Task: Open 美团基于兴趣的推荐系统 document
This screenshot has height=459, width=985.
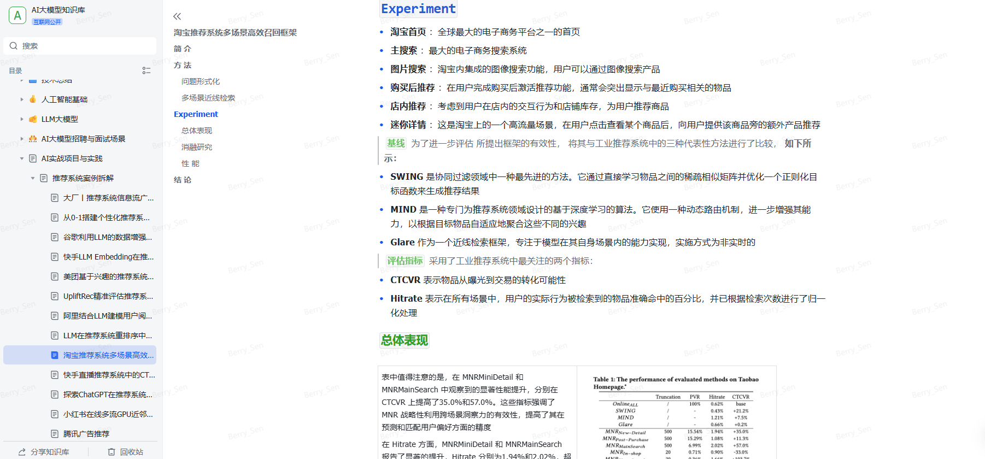Action: pyautogui.click(x=108, y=276)
